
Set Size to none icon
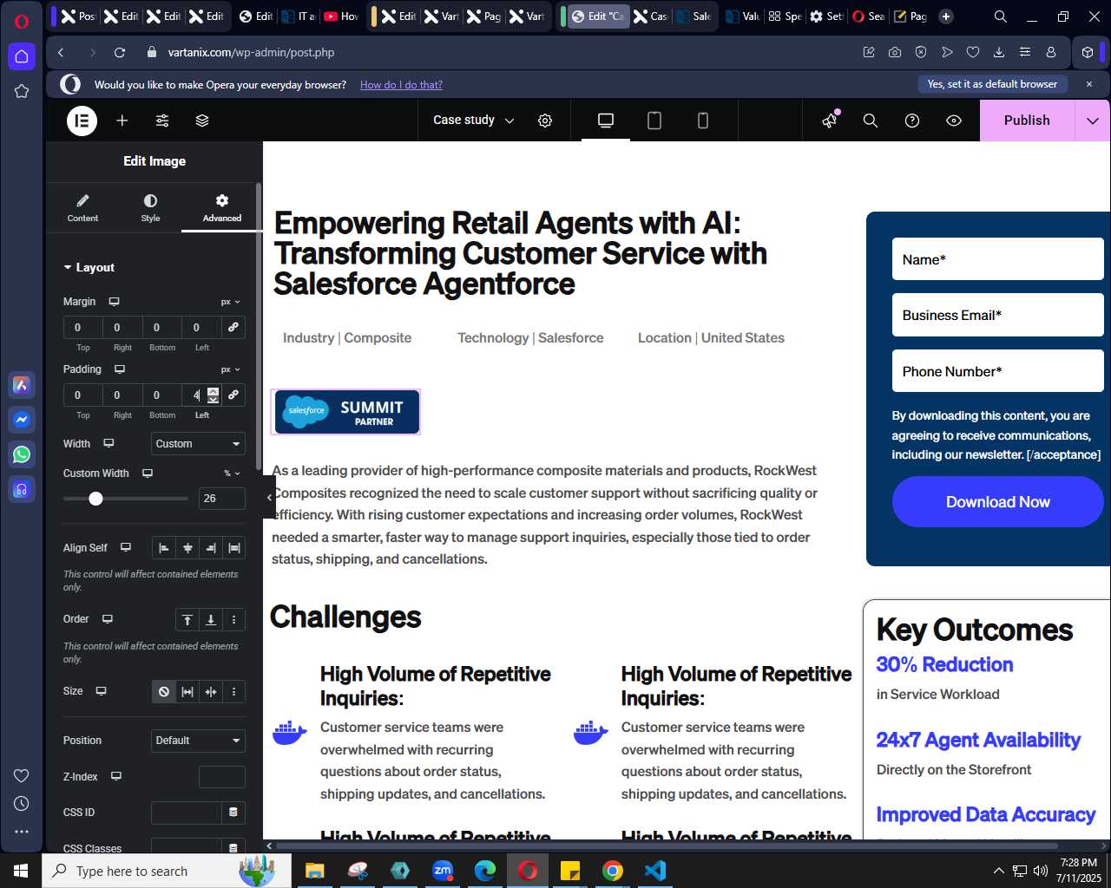click(x=164, y=691)
